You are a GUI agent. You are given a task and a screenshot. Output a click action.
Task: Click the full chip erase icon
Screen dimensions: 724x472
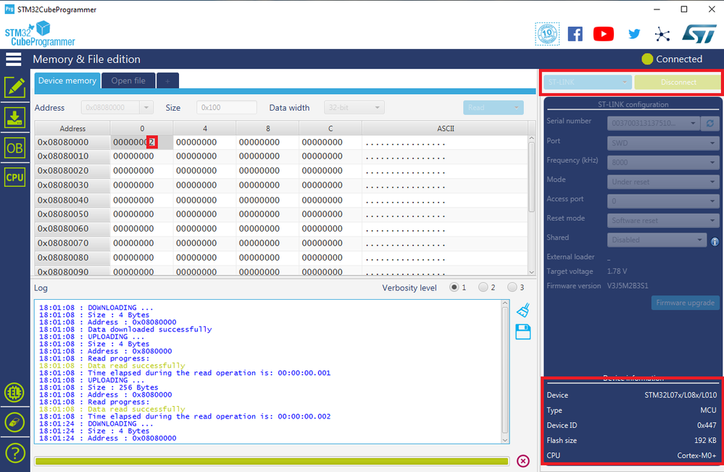coord(14,422)
